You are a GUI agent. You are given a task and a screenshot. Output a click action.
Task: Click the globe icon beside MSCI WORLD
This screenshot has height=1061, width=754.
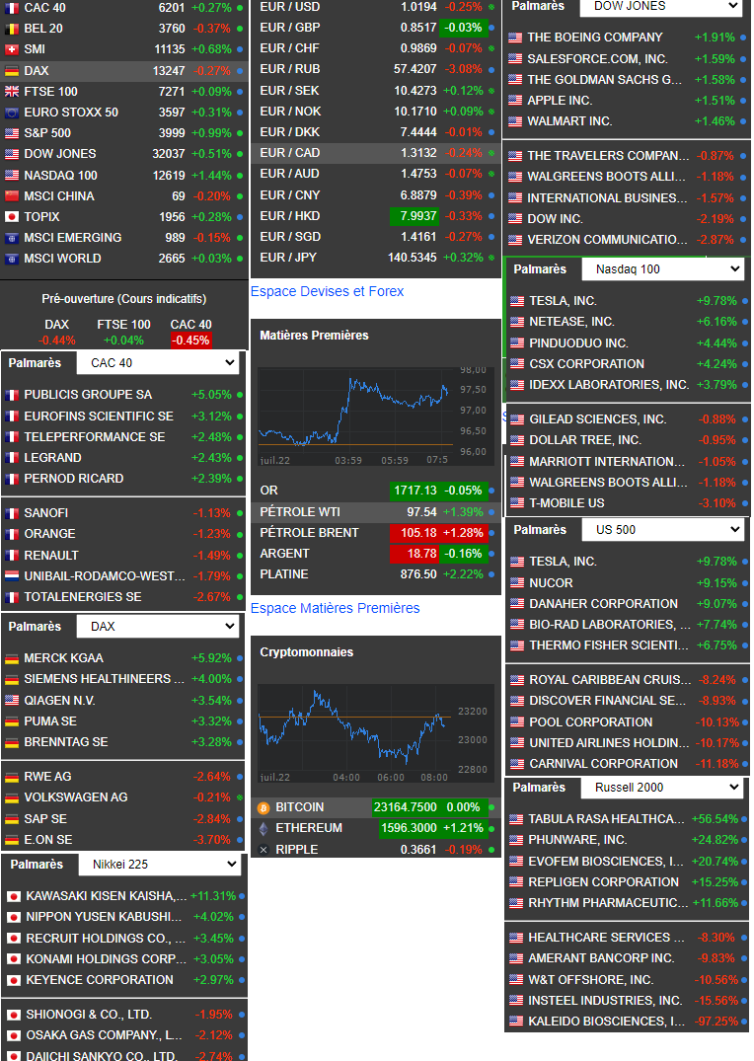(12, 259)
